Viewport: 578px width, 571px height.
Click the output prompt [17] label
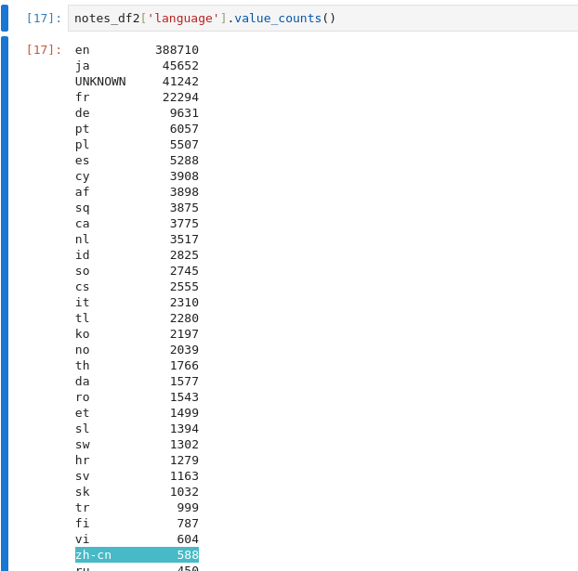pyautogui.click(x=44, y=50)
